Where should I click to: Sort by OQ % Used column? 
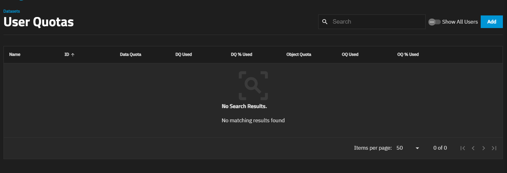[408, 55]
